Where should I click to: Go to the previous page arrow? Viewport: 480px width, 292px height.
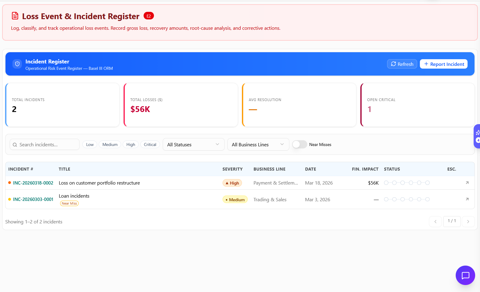pyautogui.click(x=435, y=222)
